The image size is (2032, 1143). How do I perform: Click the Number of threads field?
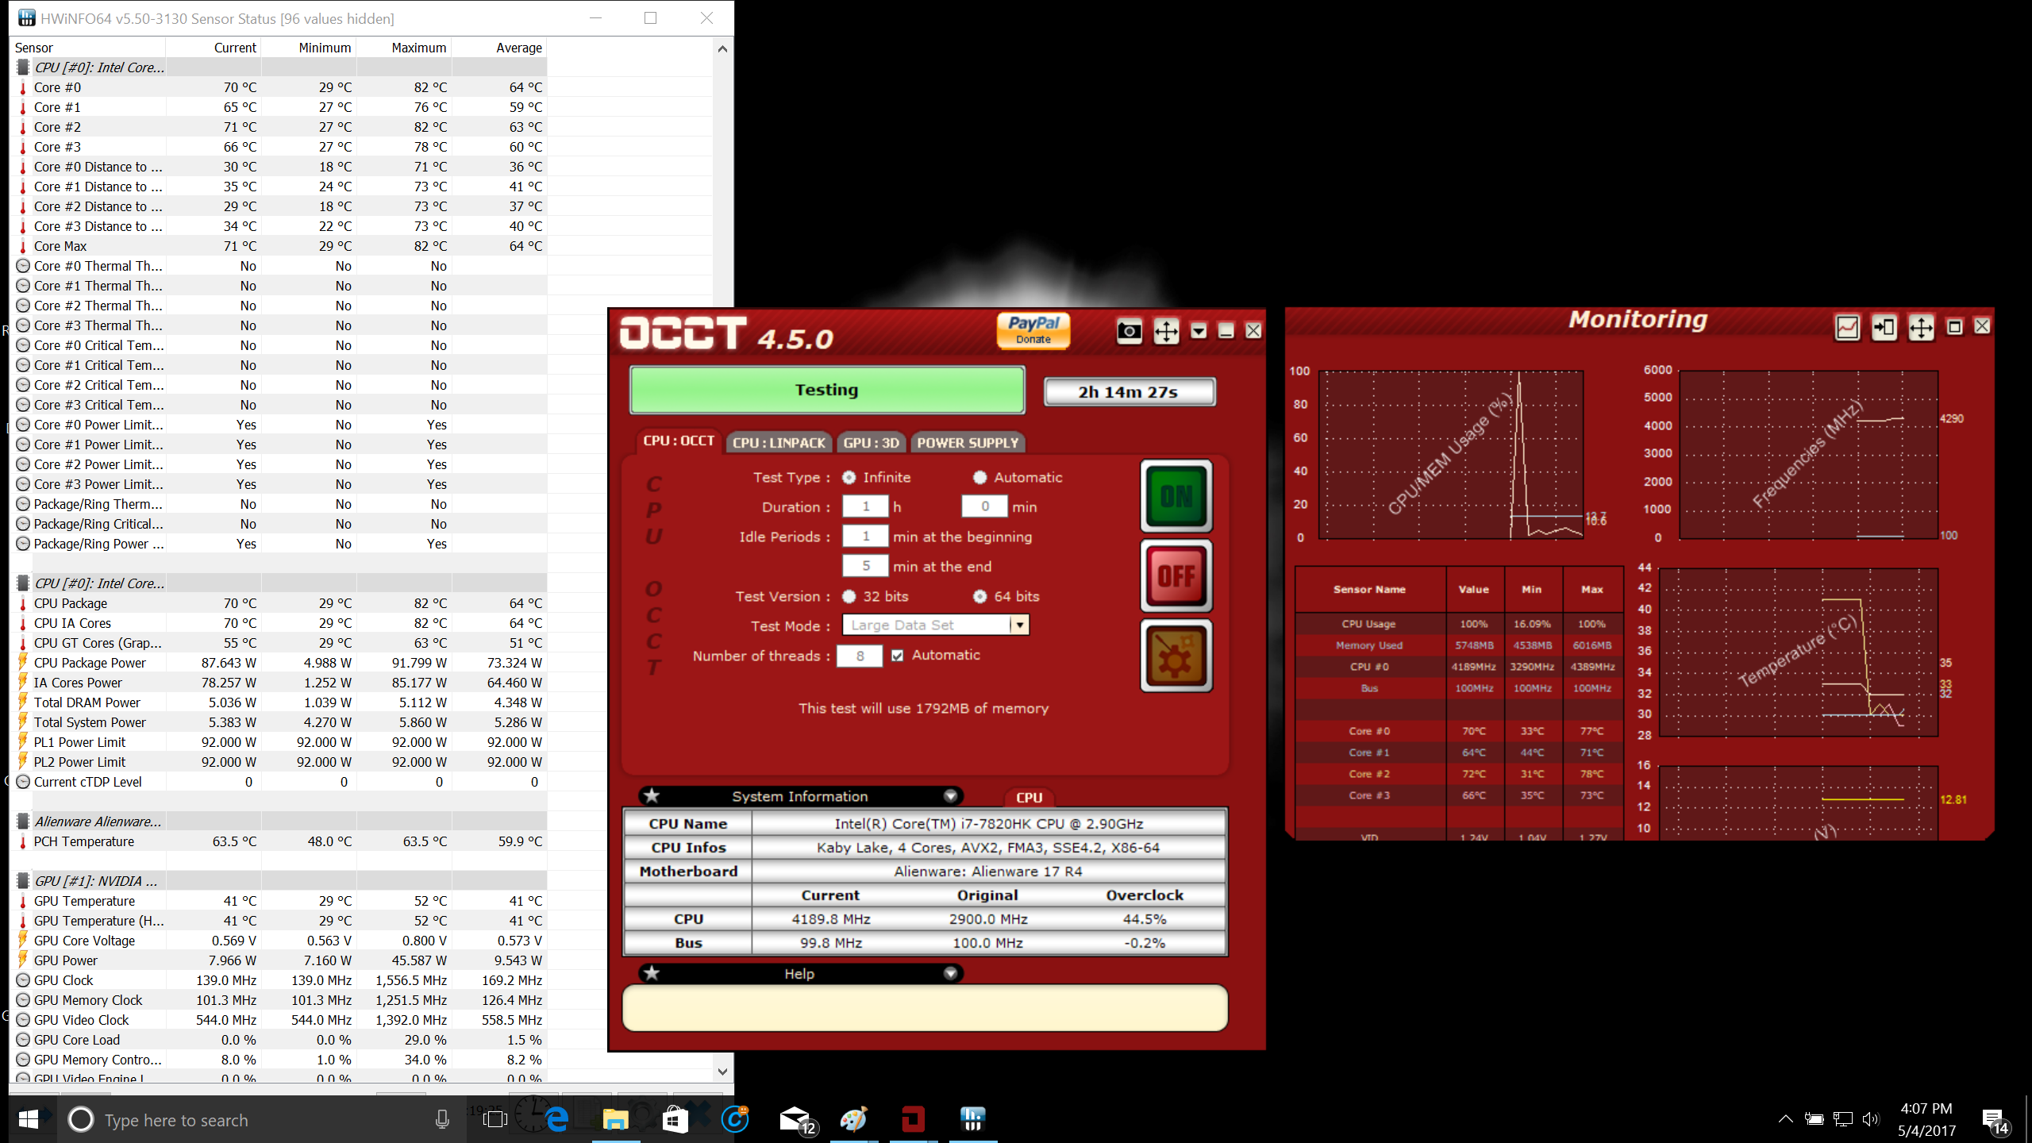(x=860, y=656)
